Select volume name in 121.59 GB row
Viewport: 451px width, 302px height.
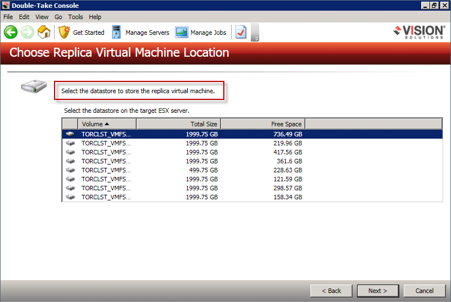(x=106, y=179)
